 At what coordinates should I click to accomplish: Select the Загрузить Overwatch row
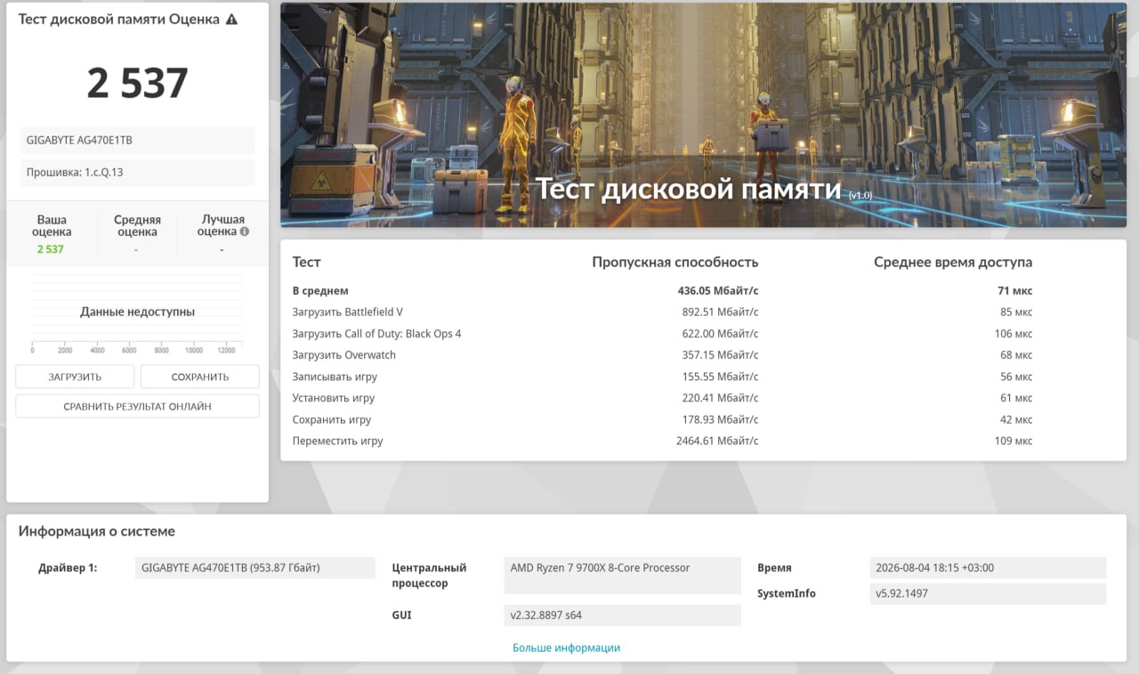662,355
